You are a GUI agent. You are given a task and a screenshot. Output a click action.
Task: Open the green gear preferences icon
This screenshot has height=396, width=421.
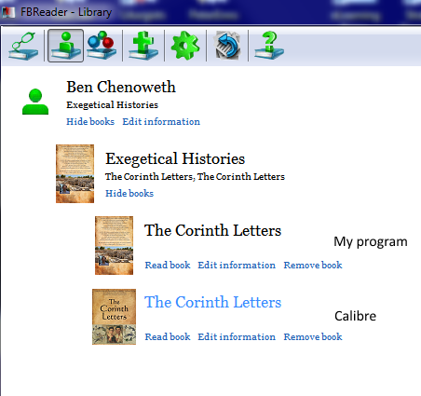pyautogui.click(x=185, y=46)
